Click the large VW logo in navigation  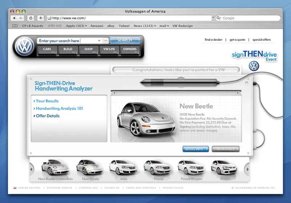(x=24, y=47)
